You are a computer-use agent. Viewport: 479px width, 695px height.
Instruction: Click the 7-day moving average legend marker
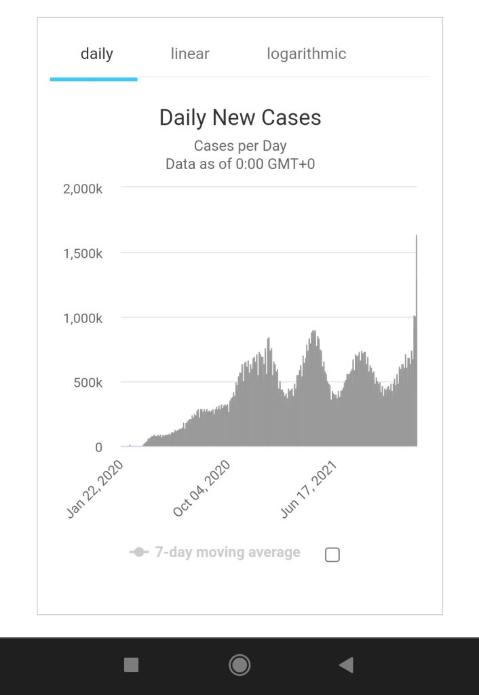[139, 552]
